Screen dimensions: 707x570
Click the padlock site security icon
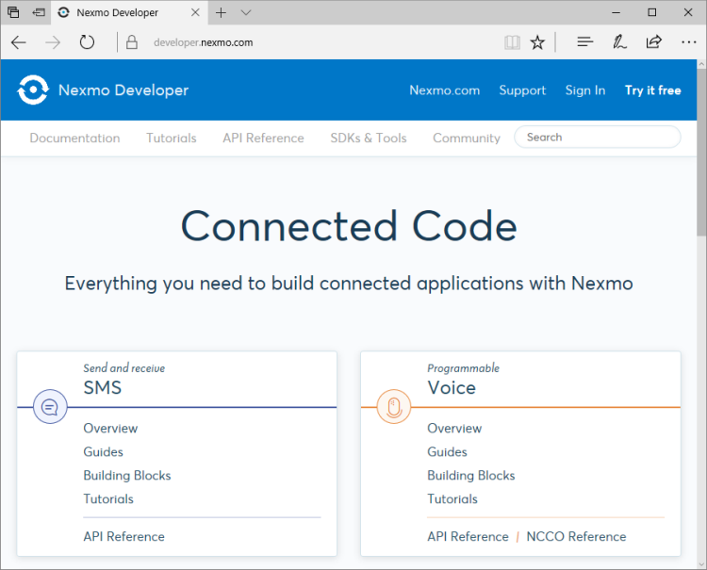(132, 42)
